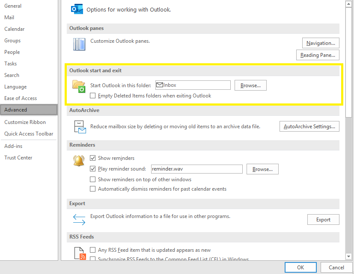This screenshot has height=274, width=354.
Task: Click the envelope icon in the Inbox field
Action: coord(160,85)
